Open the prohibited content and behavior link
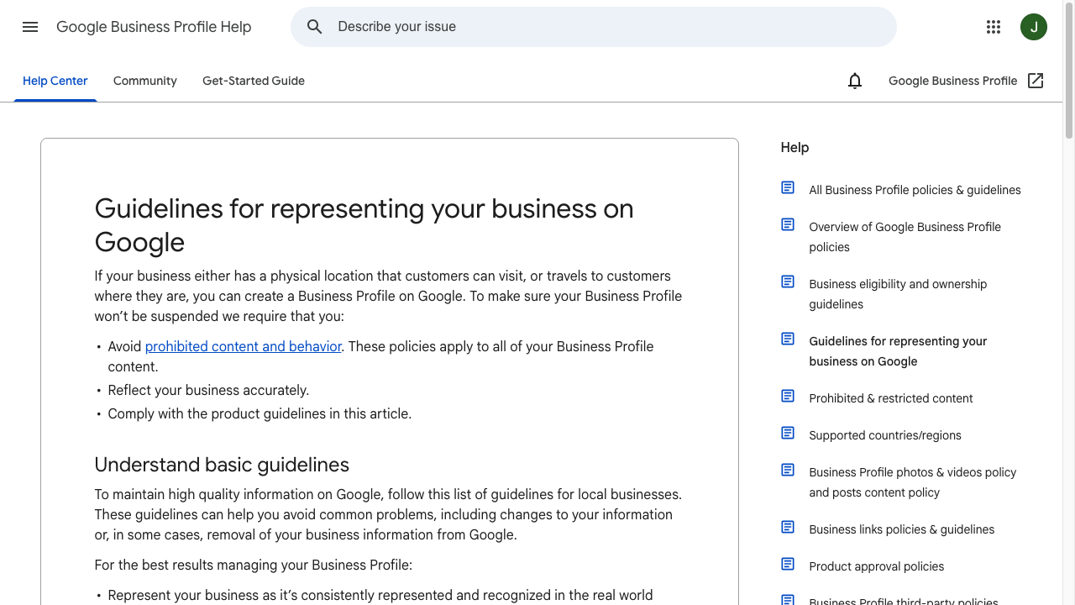1075x605 pixels. pyautogui.click(x=244, y=346)
